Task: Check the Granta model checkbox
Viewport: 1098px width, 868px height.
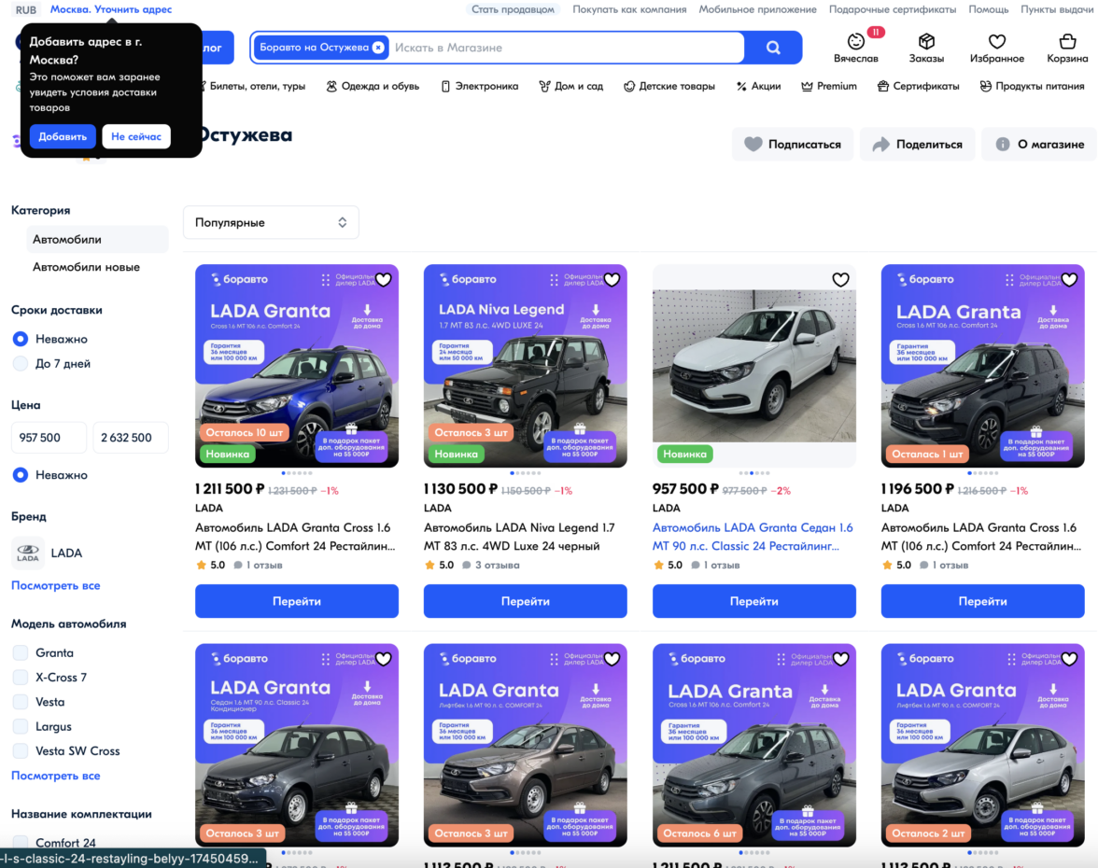Action: coord(21,653)
